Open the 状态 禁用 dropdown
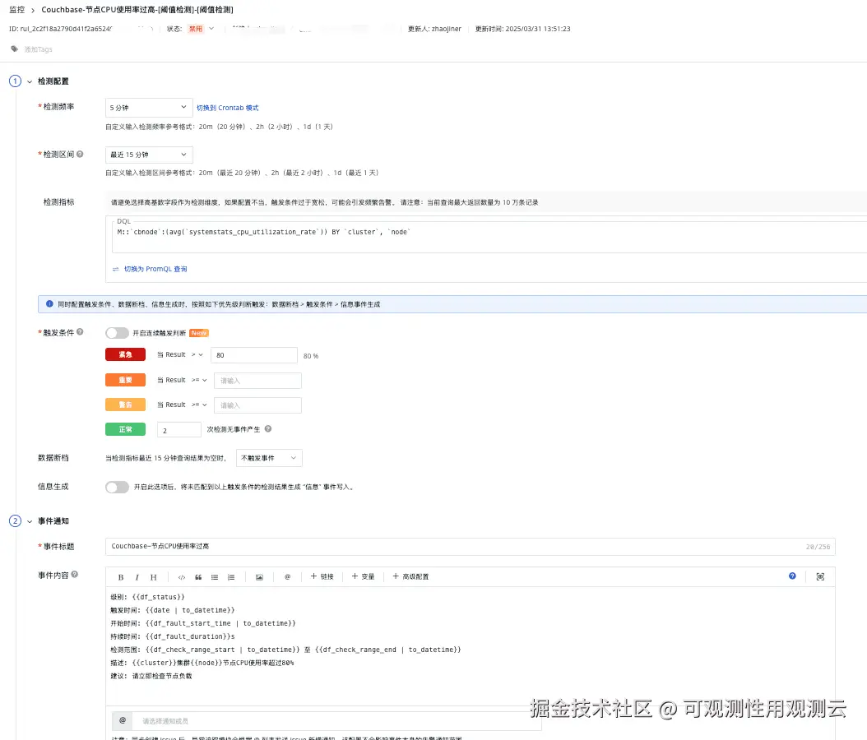867x740 pixels. (202, 29)
